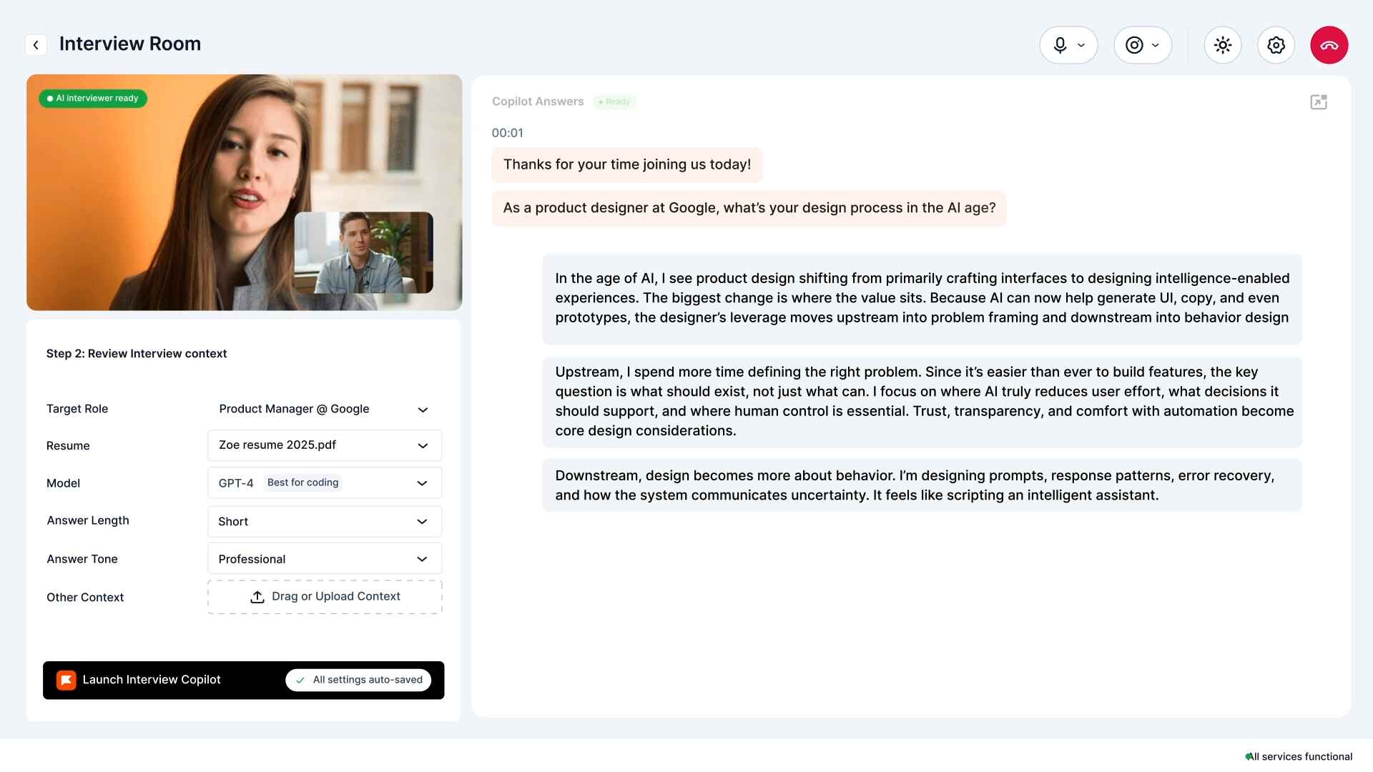Launch Interview Copilot
This screenshot has height=772, width=1373.
[152, 679]
